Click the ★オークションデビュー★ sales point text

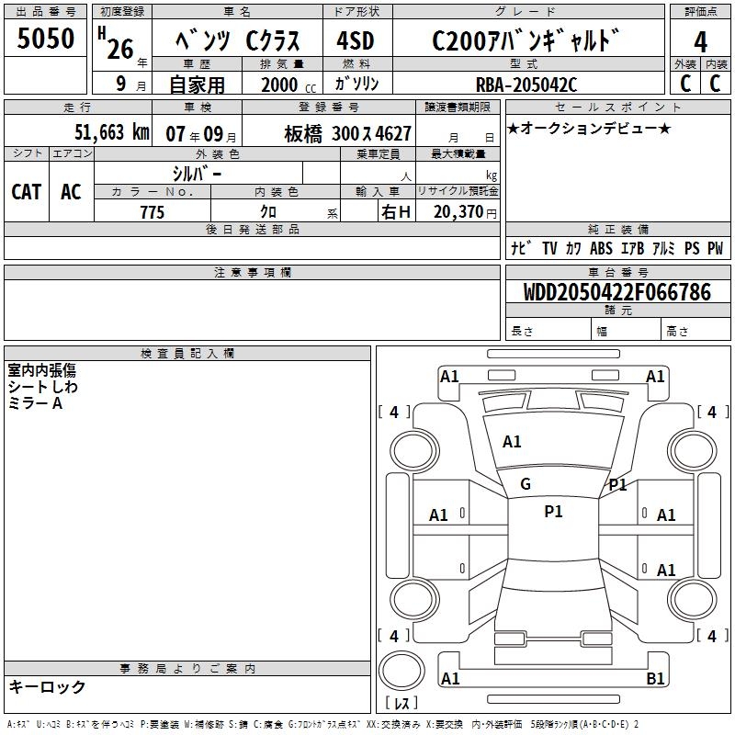(x=589, y=128)
